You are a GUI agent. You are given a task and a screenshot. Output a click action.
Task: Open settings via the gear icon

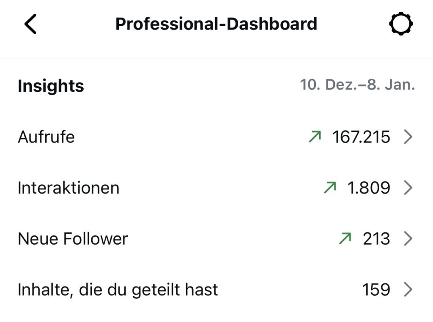(401, 24)
